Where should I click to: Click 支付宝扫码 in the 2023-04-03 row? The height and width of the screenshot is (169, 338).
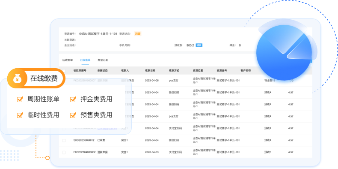click(175, 152)
